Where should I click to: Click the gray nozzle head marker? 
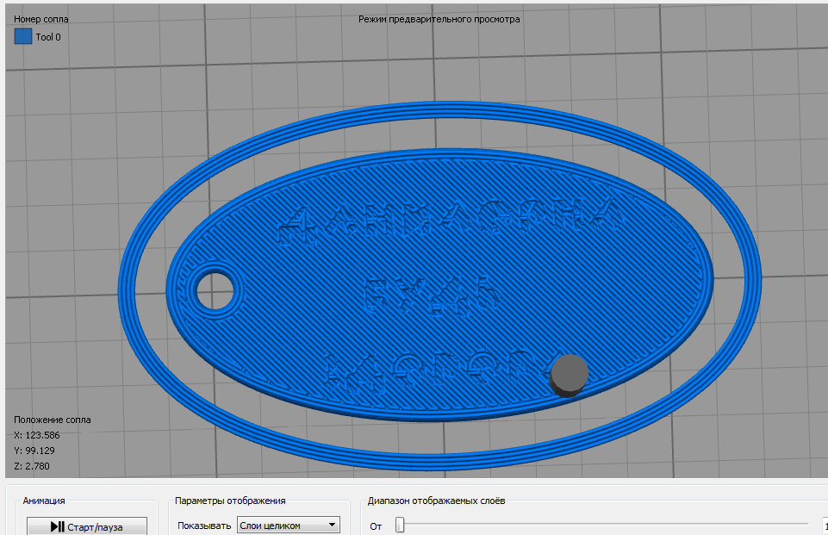(569, 374)
